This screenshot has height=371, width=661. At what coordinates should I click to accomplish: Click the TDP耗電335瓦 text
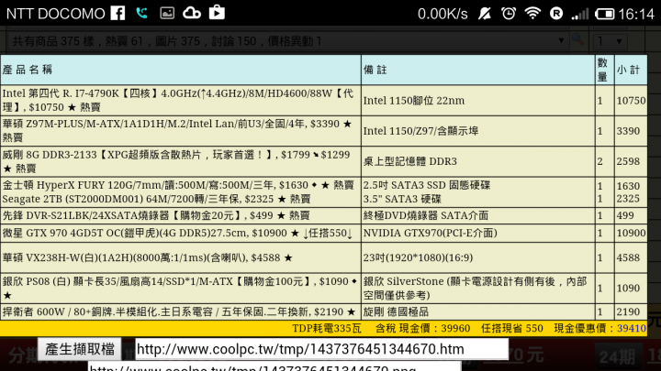(327, 329)
